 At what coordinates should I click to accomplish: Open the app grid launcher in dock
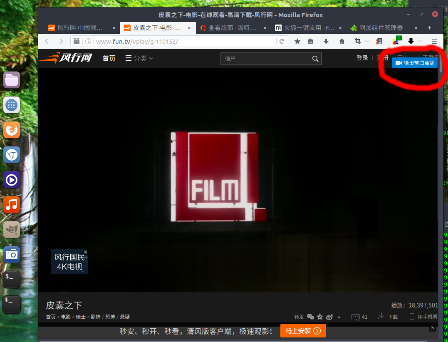pyautogui.click(x=12, y=105)
